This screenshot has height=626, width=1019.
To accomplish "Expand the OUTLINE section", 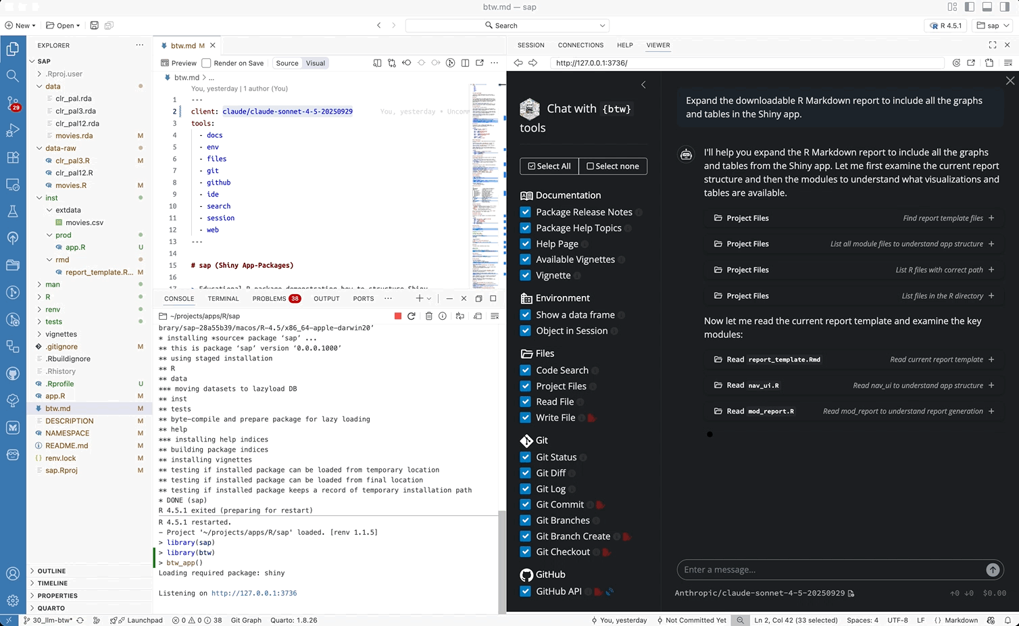I will pos(51,571).
